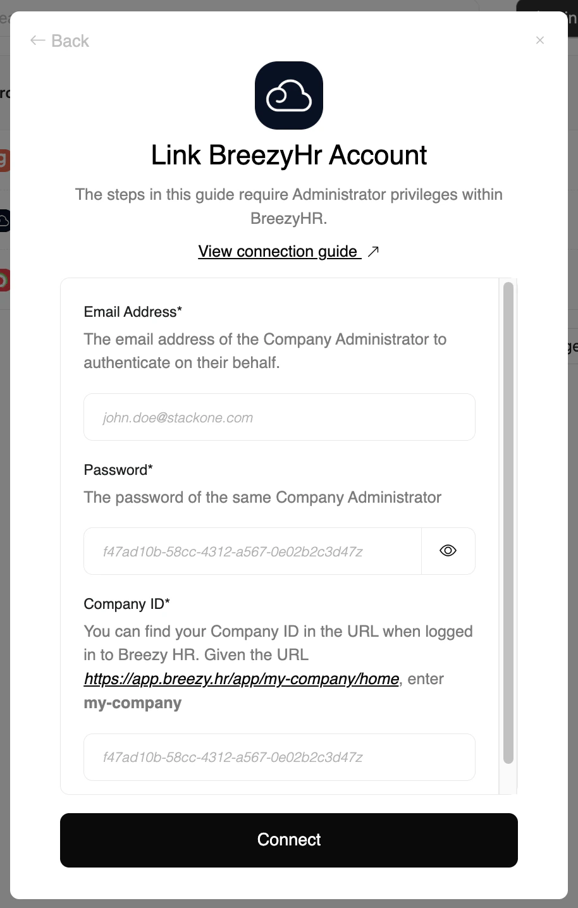Screen dimensions: 578x908
Task: Click the bold my-company example text
Action: tap(132, 702)
